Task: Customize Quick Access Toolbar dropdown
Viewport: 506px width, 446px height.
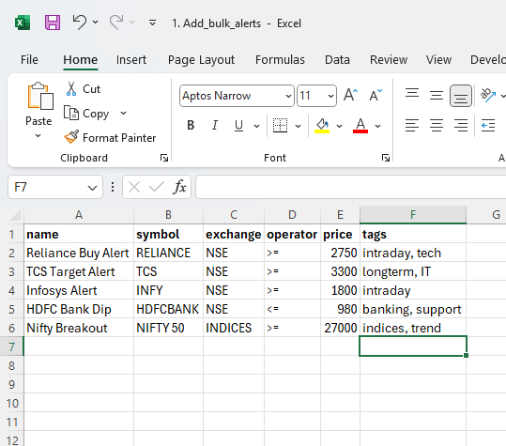Action: coord(152,23)
